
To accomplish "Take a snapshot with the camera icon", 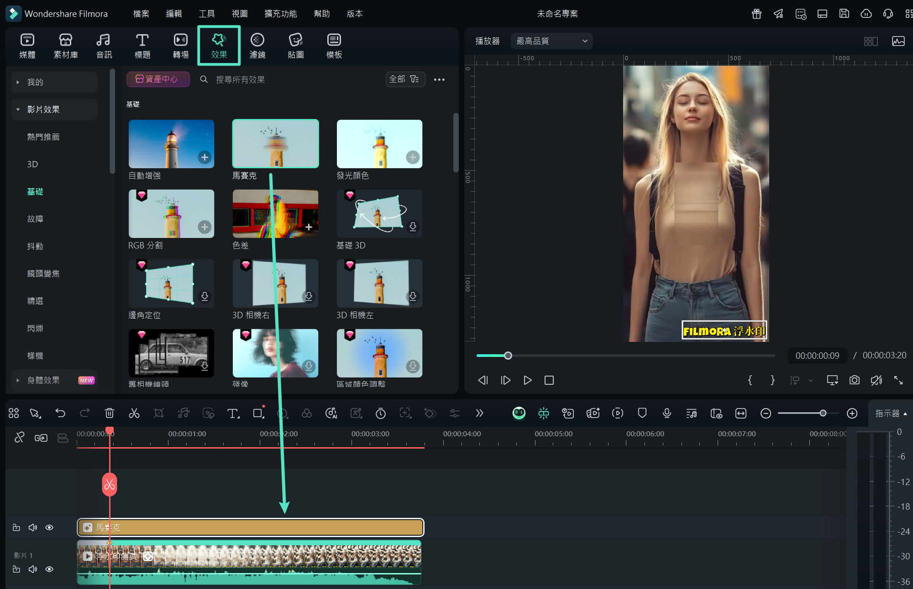I will click(x=854, y=380).
